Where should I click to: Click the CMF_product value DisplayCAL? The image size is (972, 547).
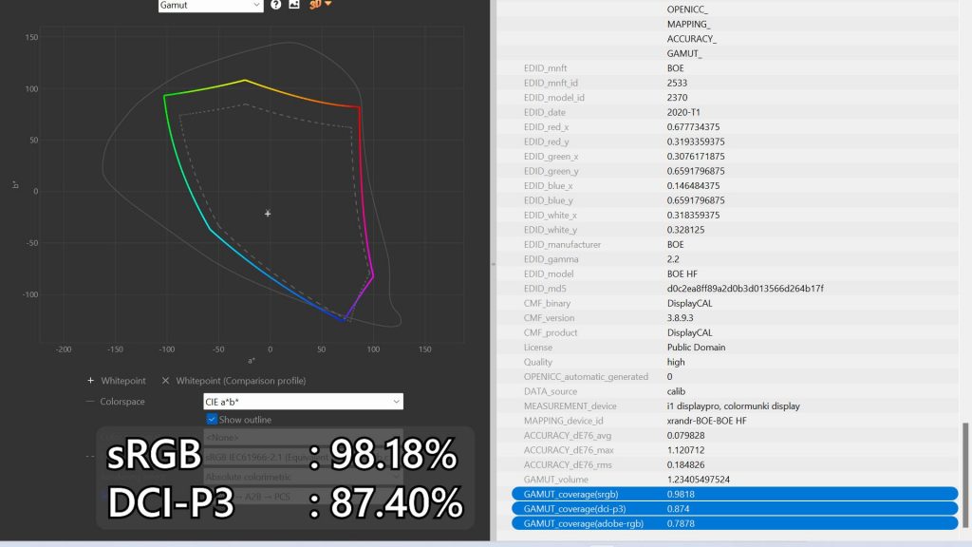click(x=689, y=332)
